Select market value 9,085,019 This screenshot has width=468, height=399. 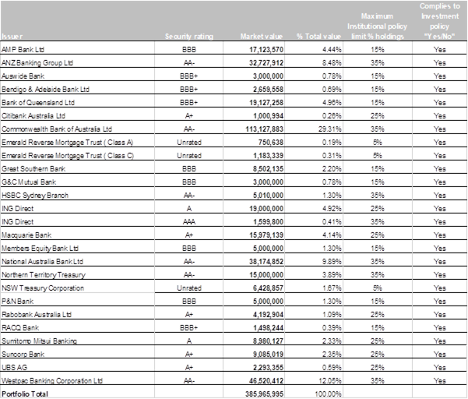point(268,355)
